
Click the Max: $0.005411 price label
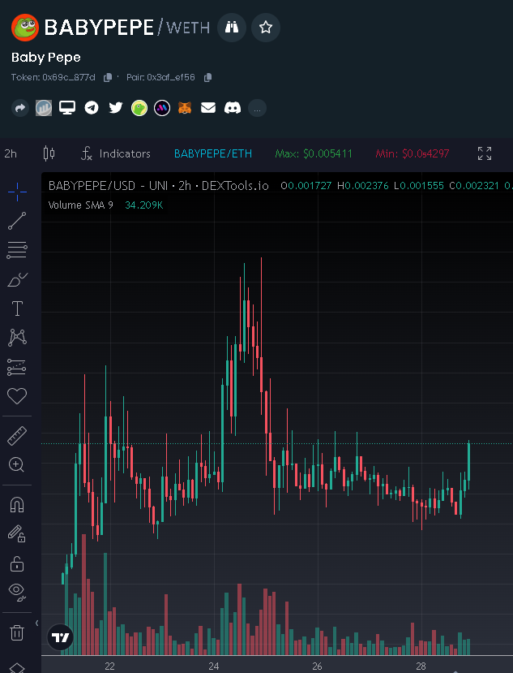click(x=314, y=153)
